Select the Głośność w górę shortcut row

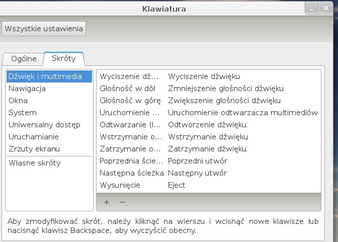tap(208, 101)
